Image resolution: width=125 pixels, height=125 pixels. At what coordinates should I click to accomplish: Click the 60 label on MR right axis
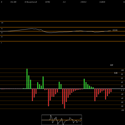tap(122, 78)
